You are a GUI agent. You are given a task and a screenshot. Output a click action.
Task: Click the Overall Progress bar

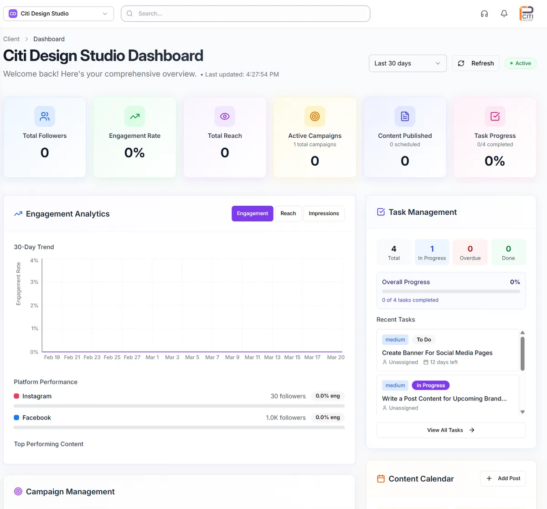451,291
